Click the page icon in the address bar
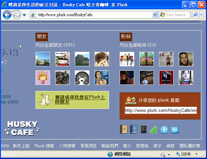 coord(33,15)
